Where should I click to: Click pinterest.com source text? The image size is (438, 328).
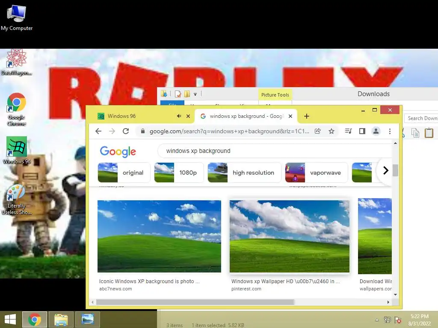246,289
